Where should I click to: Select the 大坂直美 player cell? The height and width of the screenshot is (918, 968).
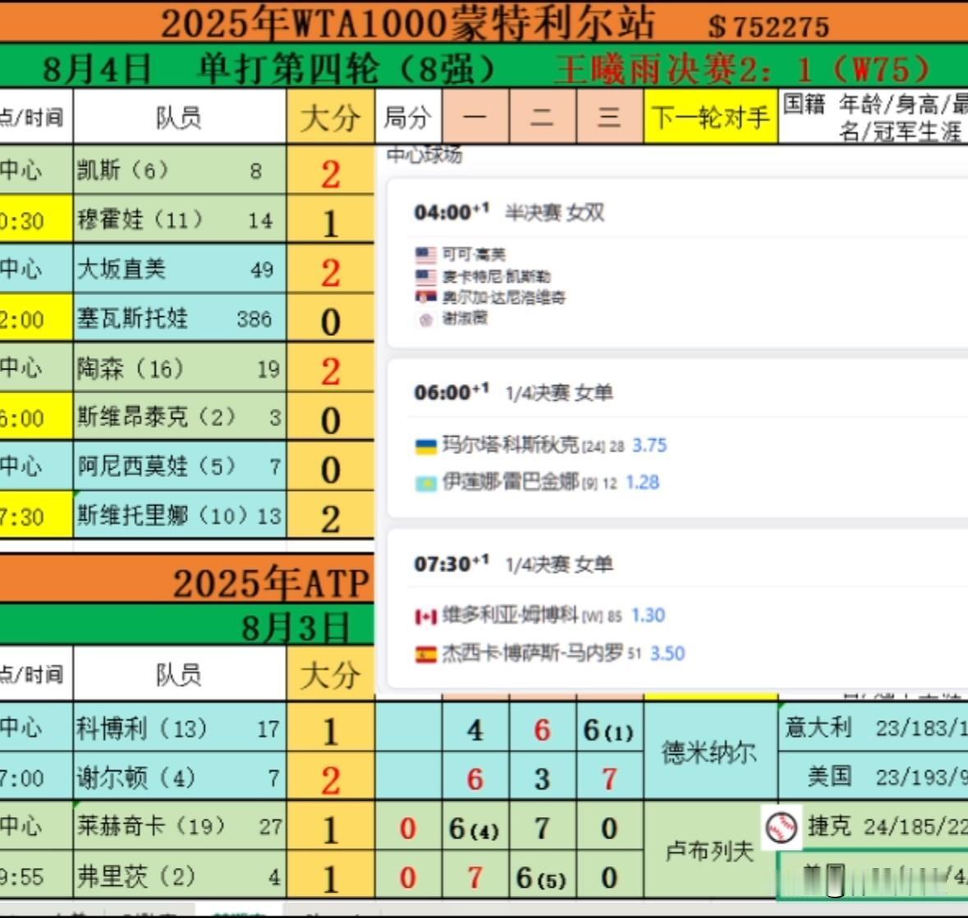tap(180, 269)
